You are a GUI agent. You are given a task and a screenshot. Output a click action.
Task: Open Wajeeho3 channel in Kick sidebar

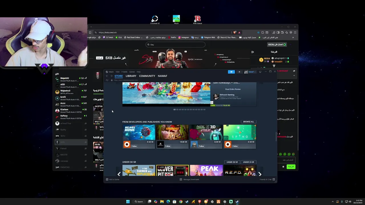click(x=71, y=92)
